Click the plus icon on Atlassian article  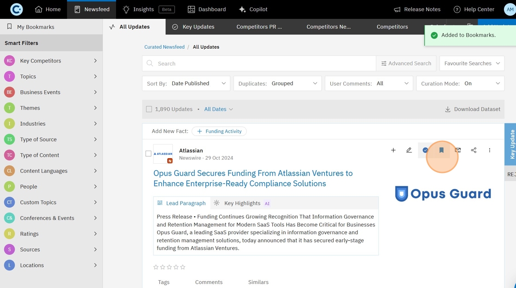click(393, 150)
